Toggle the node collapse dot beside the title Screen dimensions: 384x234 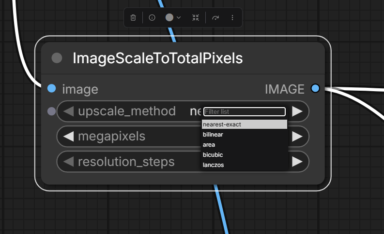click(x=57, y=58)
